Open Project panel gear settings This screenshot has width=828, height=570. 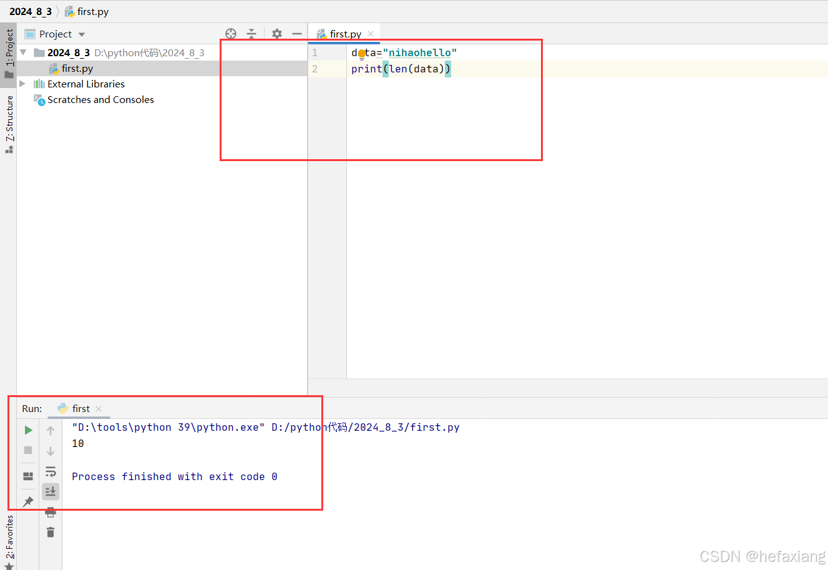[277, 34]
